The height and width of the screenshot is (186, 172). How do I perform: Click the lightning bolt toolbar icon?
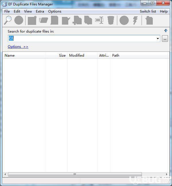[135, 20]
